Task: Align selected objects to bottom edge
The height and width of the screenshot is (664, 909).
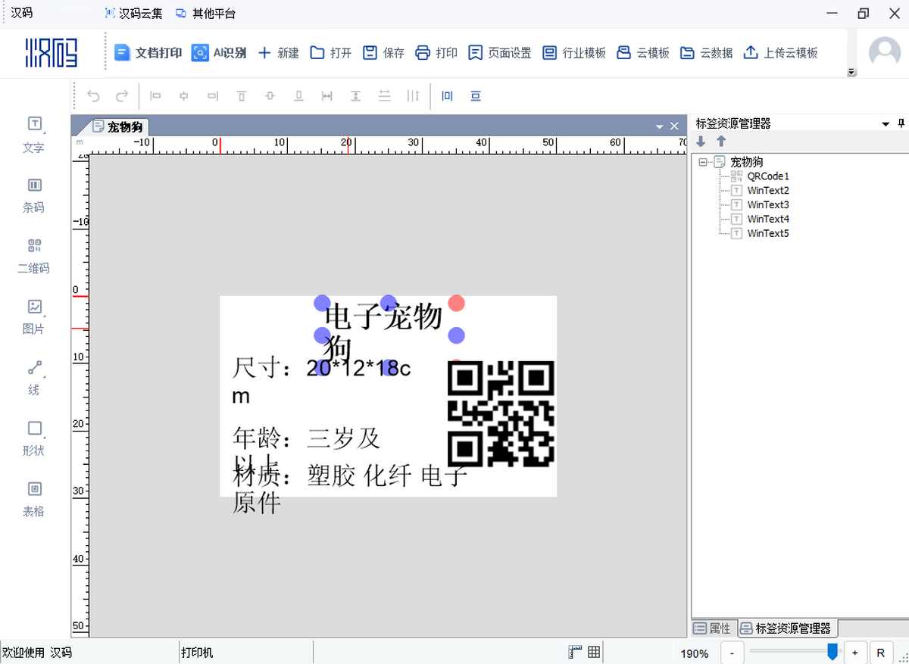Action: pos(299,96)
